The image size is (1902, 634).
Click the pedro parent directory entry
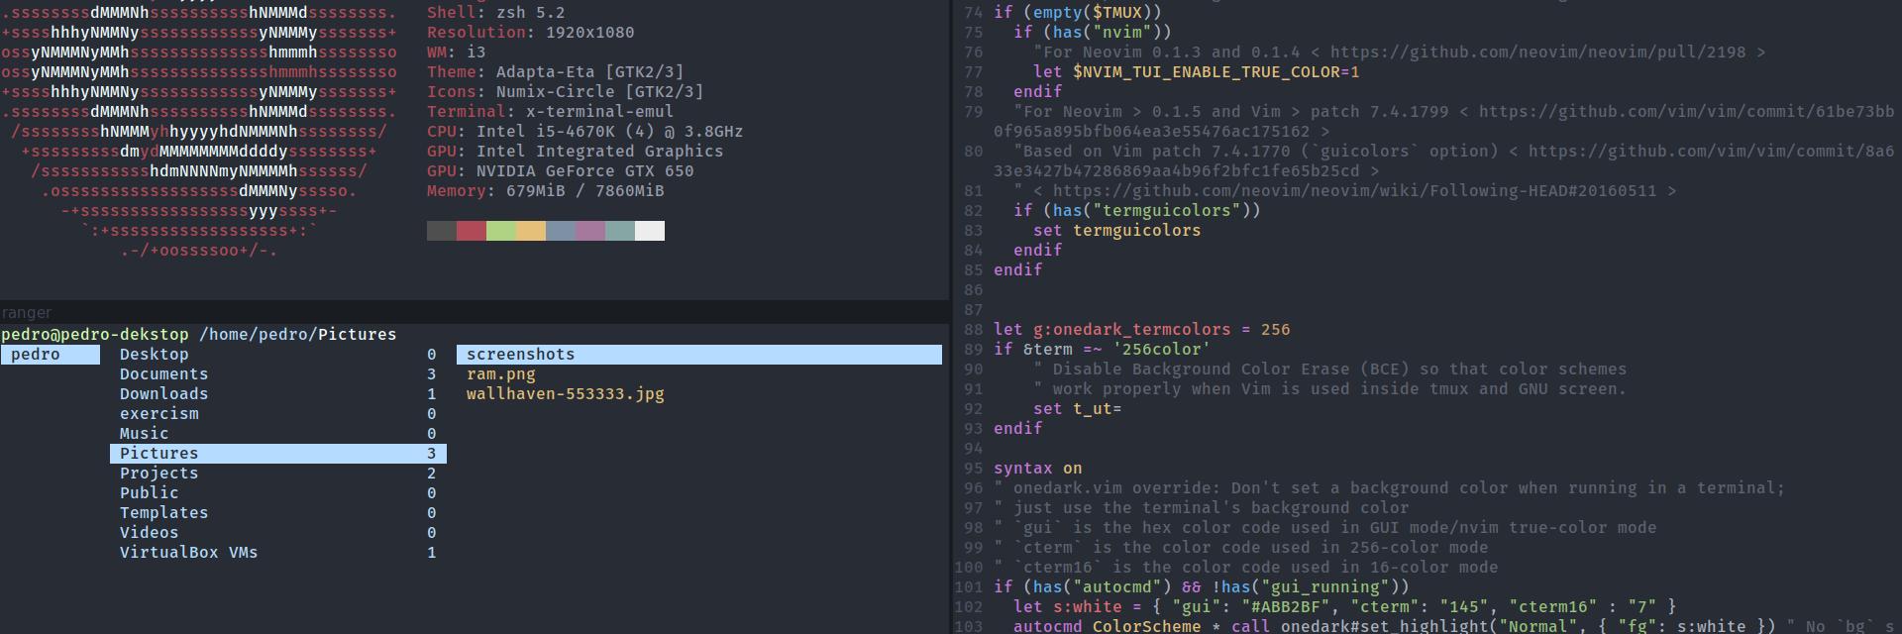pos(51,355)
